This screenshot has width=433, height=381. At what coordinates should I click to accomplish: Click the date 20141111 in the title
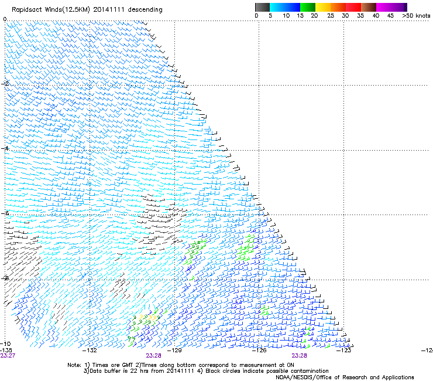[109, 9]
